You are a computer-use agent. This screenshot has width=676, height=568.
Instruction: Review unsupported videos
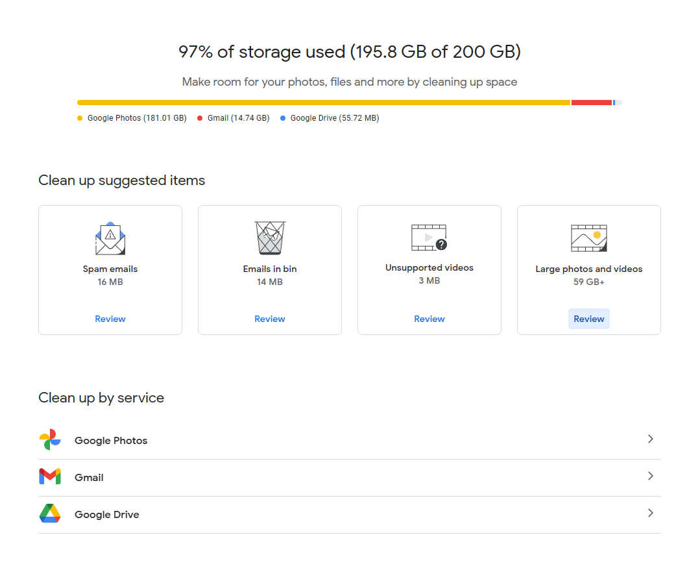[x=429, y=319]
